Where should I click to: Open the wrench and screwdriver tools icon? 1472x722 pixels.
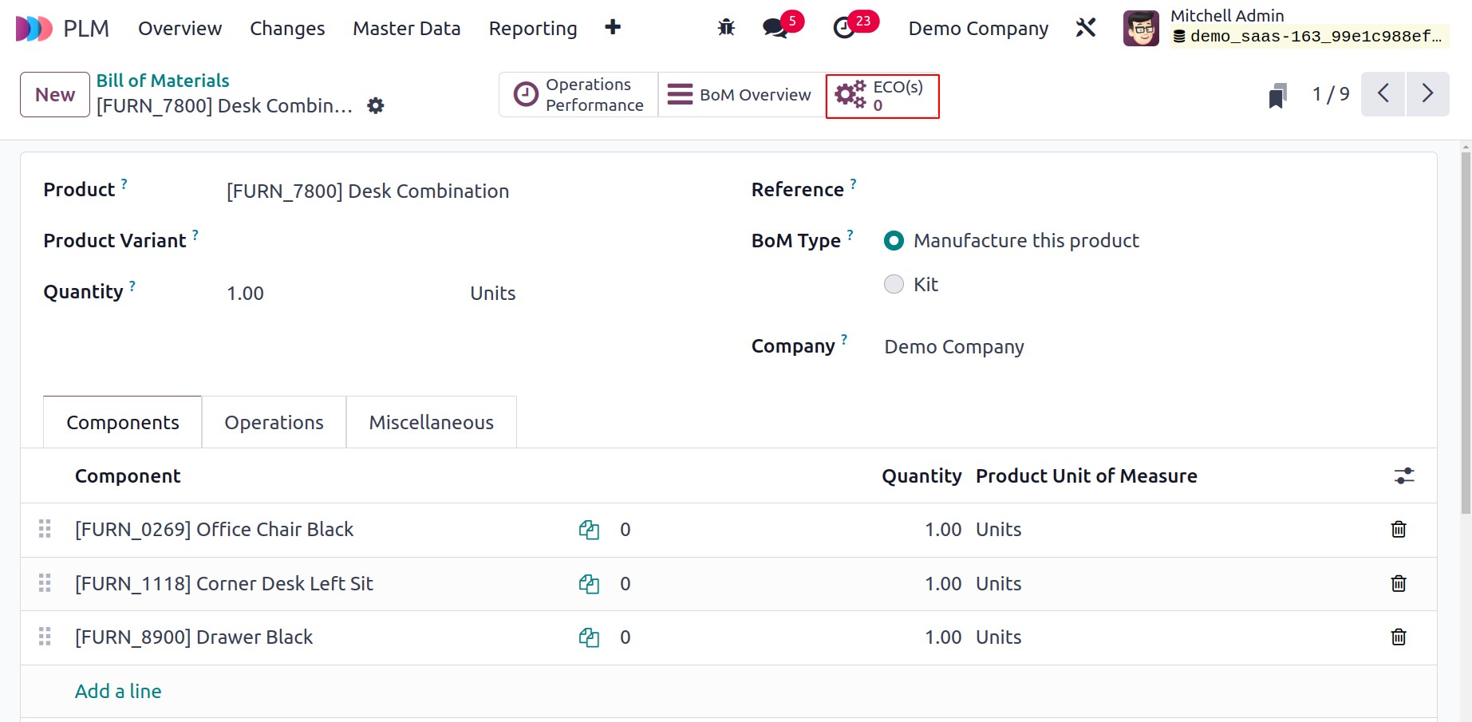tap(1086, 28)
